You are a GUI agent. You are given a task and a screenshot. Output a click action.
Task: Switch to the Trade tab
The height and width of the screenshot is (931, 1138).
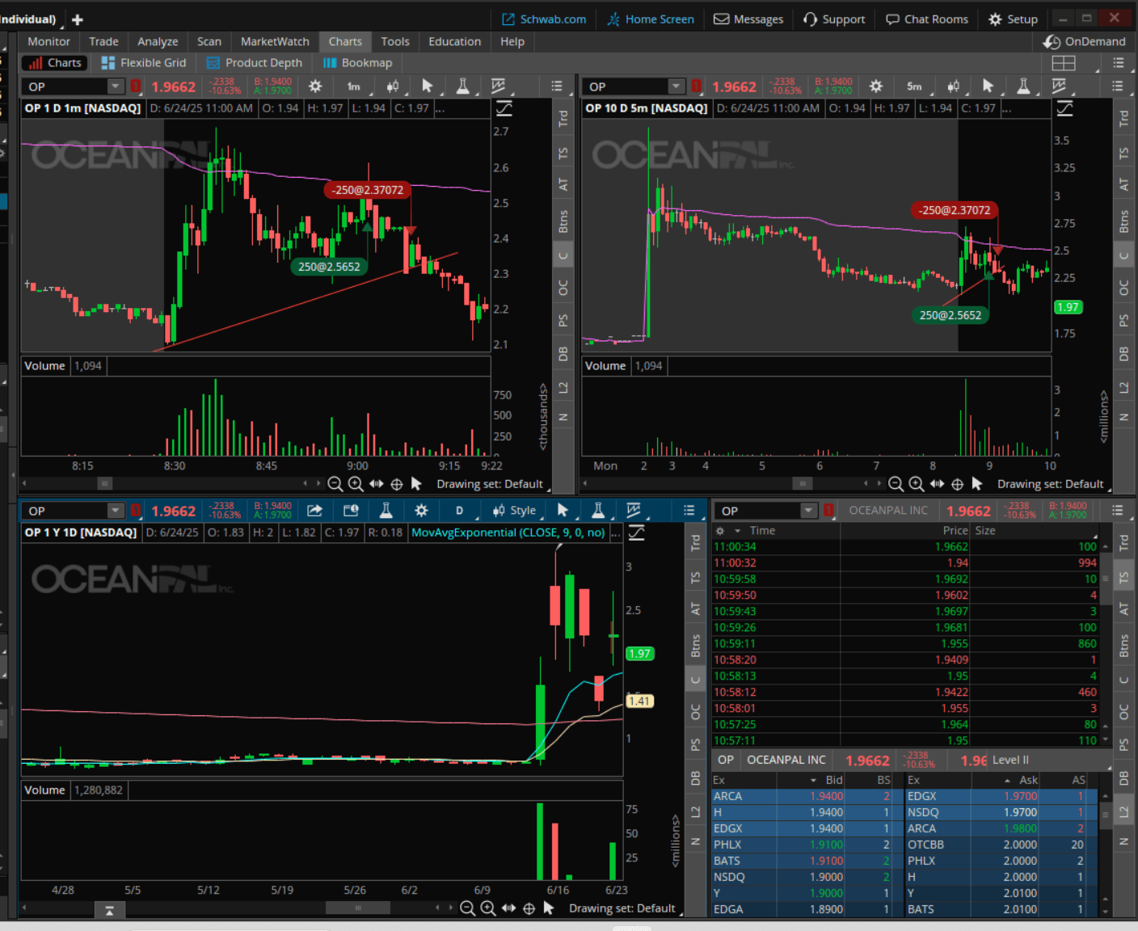click(x=103, y=41)
